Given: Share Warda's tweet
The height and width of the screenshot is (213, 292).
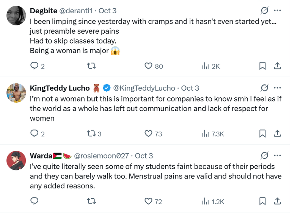Looking at the screenshot, I should tap(277, 201).
